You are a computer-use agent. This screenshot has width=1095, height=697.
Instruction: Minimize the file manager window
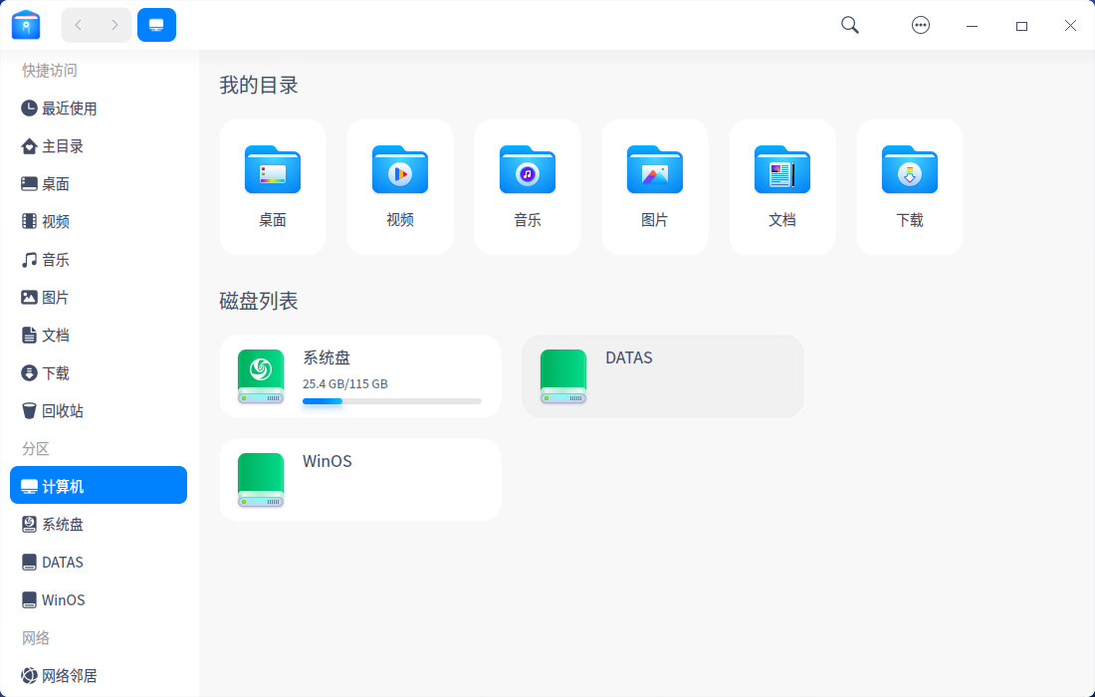973,26
